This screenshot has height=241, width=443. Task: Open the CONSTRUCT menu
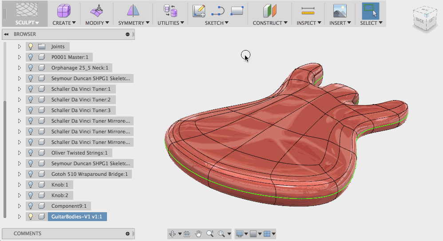[270, 23]
